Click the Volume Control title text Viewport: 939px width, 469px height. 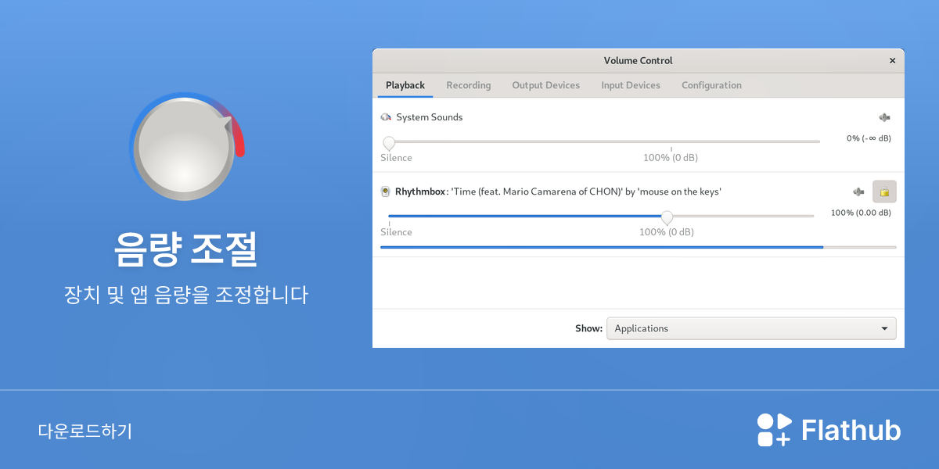click(x=639, y=60)
